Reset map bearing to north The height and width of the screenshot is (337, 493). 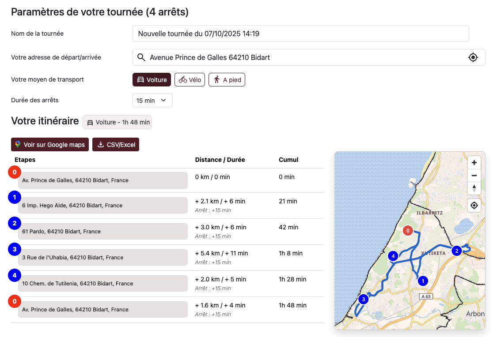(x=474, y=188)
